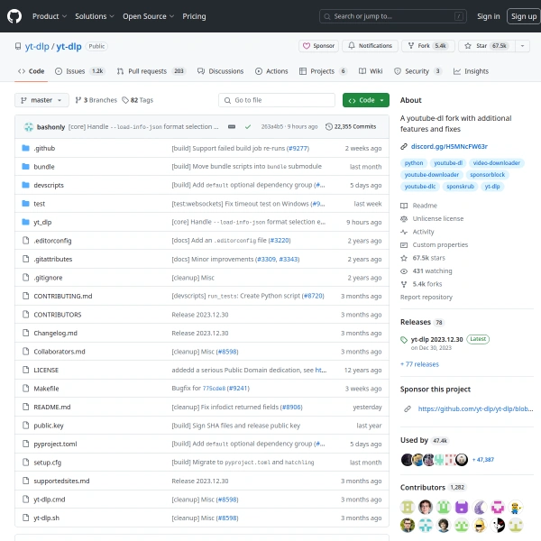541x541 pixels.
Task: Toggle Notifications for this repository
Action: pos(370,46)
